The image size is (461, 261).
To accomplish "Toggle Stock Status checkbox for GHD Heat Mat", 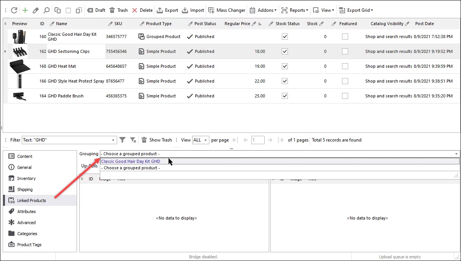I will pyautogui.click(x=285, y=66).
